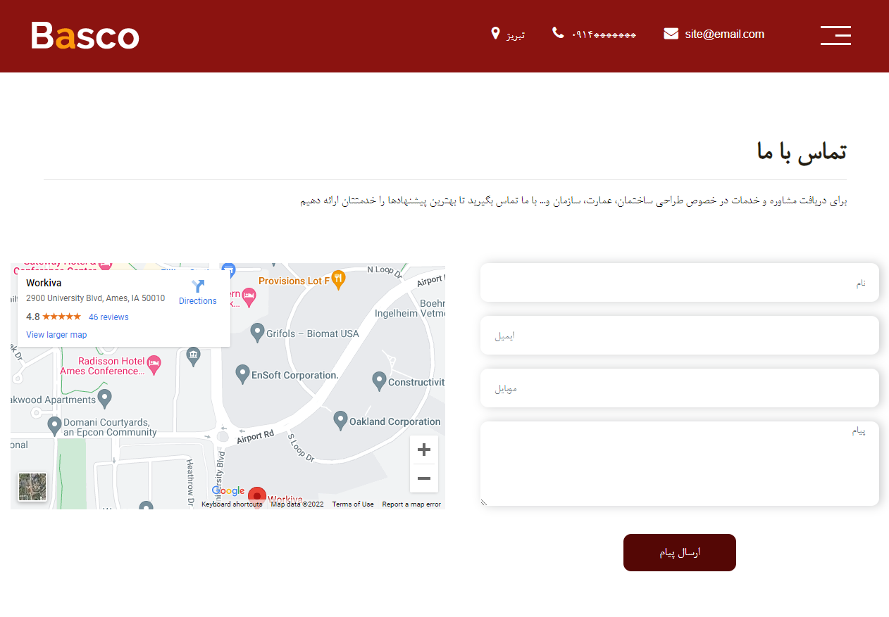Click the ایمیل email input field

(679, 335)
